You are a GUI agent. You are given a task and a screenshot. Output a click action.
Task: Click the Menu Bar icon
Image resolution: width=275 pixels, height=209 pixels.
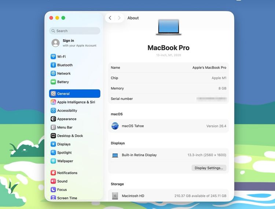click(53, 127)
